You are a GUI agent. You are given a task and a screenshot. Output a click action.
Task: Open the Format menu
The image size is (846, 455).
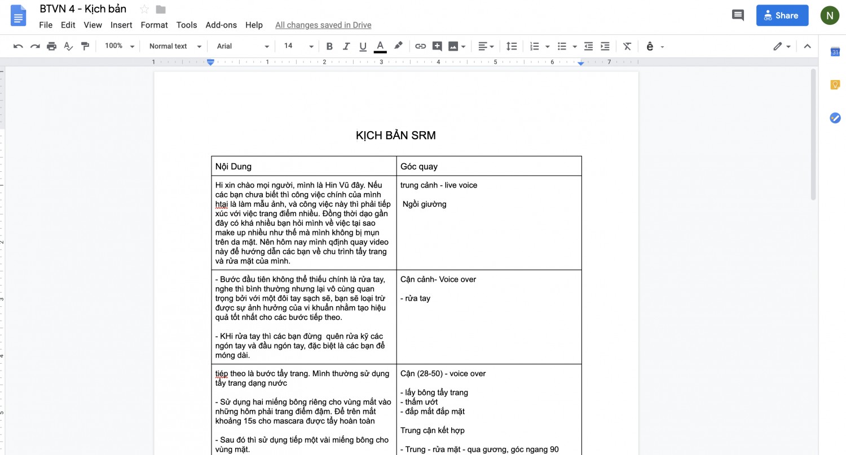pyautogui.click(x=154, y=25)
